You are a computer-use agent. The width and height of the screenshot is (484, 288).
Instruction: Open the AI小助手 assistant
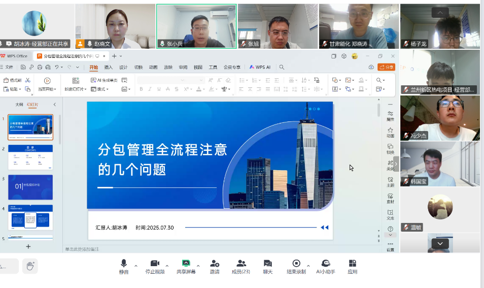click(x=326, y=266)
